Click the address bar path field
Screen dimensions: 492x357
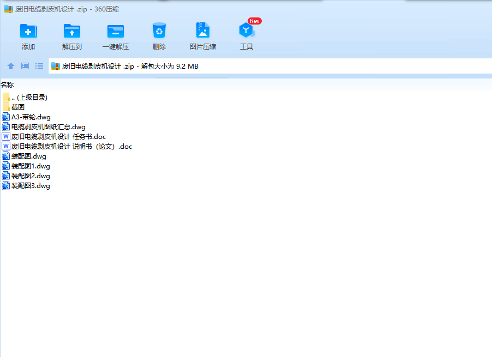[270, 66]
